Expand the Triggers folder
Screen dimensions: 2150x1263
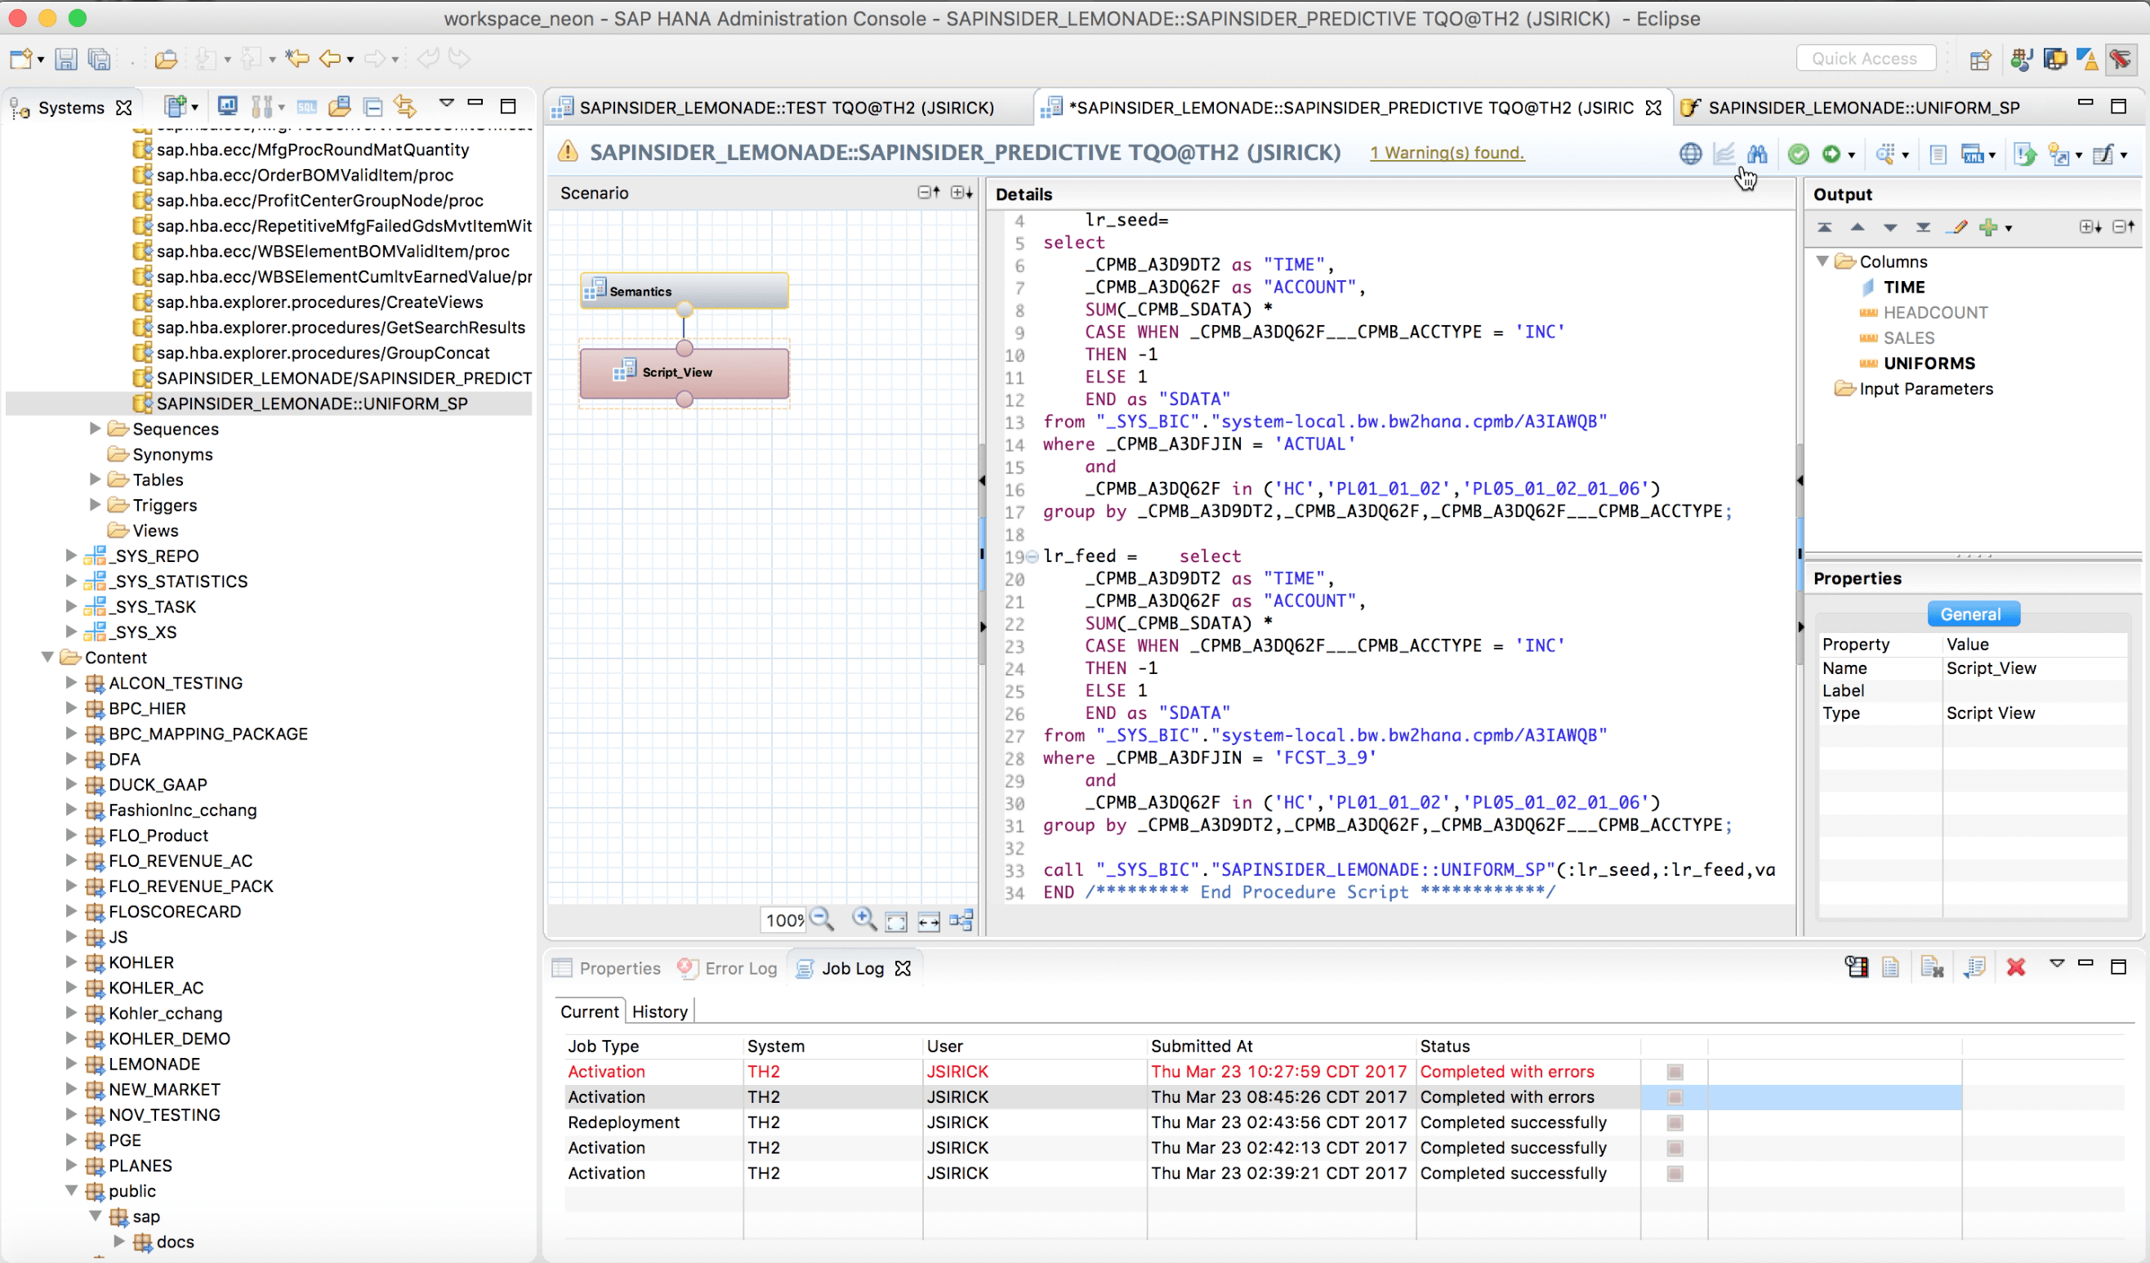pyautogui.click(x=96, y=505)
